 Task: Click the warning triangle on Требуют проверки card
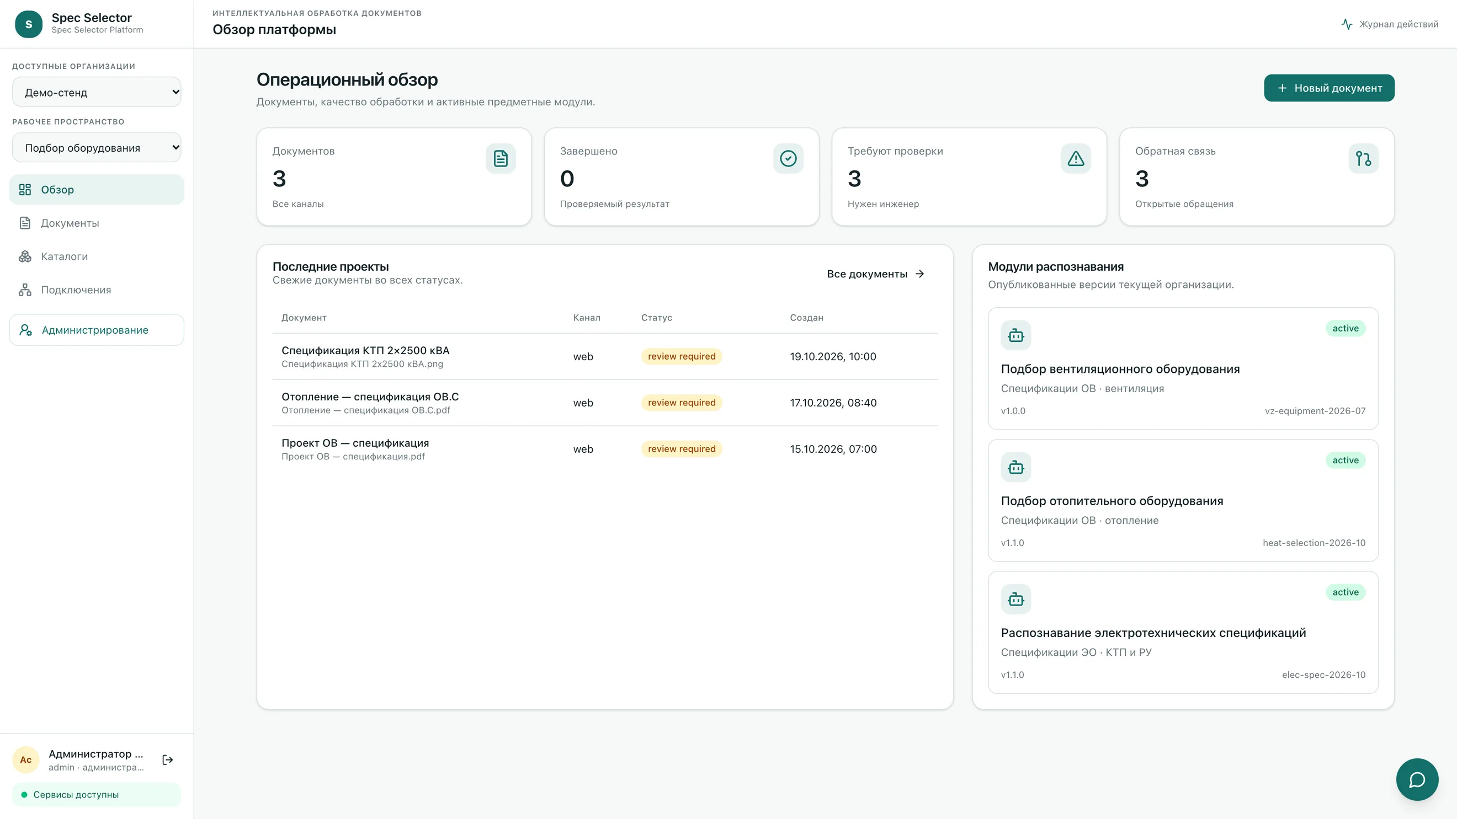click(x=1076, y=158)
